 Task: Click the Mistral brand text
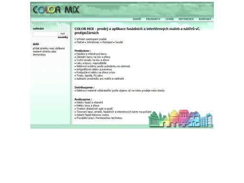tap(80, 42)
